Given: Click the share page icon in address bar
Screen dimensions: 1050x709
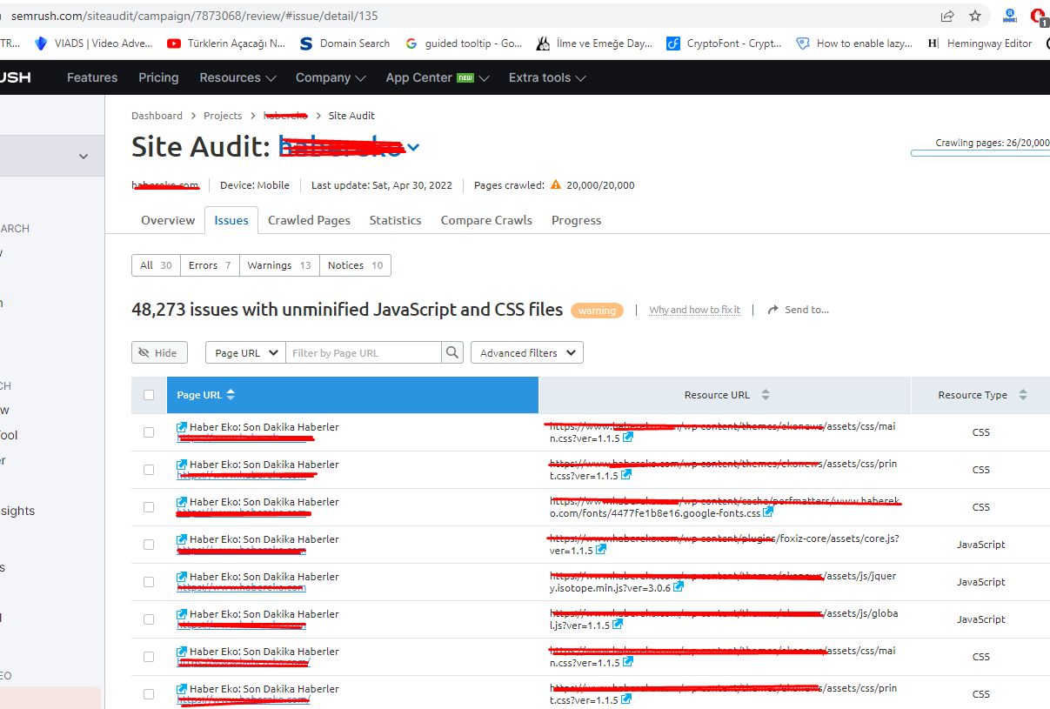Looking at the screenshot, I should coord(947,16).
